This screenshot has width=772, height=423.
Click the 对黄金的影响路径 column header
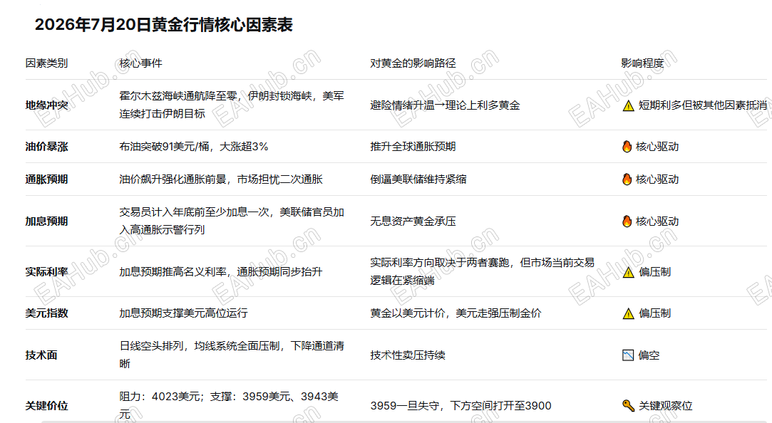point(413,63)
